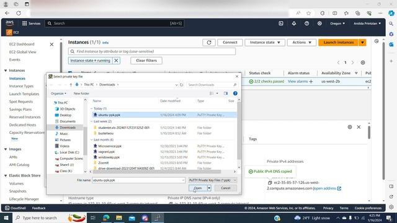This screenshot has width=397, height=223.
Task: Open file dialog help icon
Action: [x=235, y=94]
